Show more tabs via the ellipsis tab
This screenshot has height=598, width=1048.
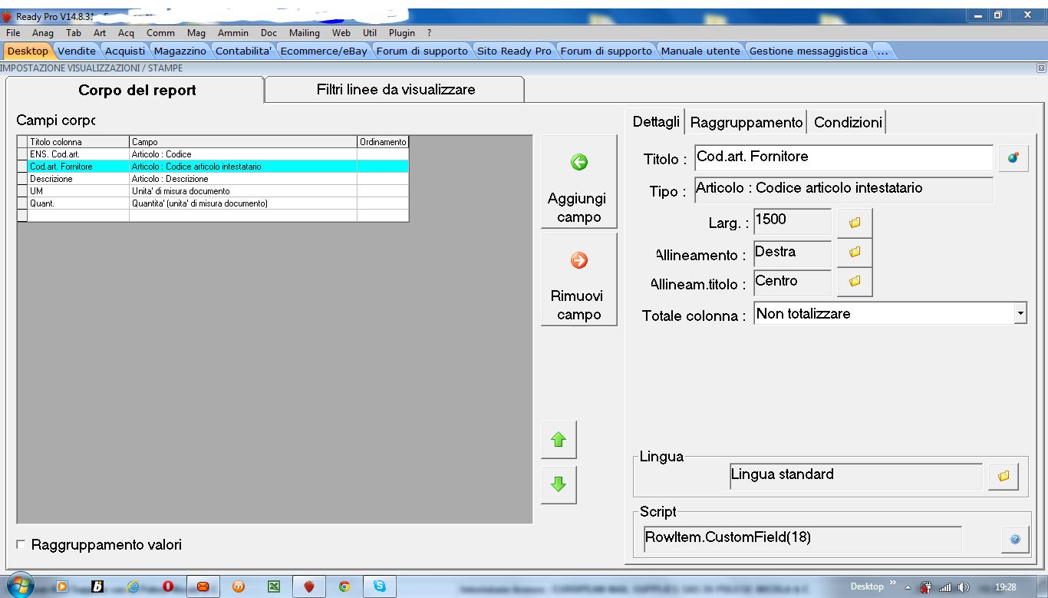point(882,51)
